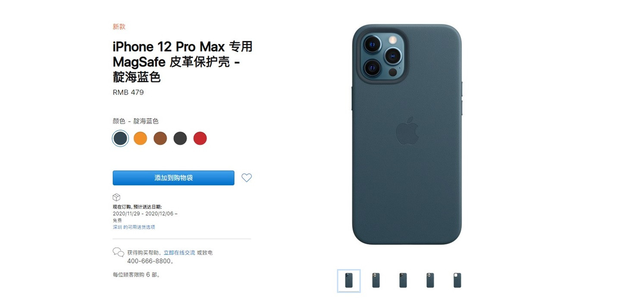Select the Baltic Blue color swatch
The width and height of the screenshot is (621, 303).
pos(120,138)
